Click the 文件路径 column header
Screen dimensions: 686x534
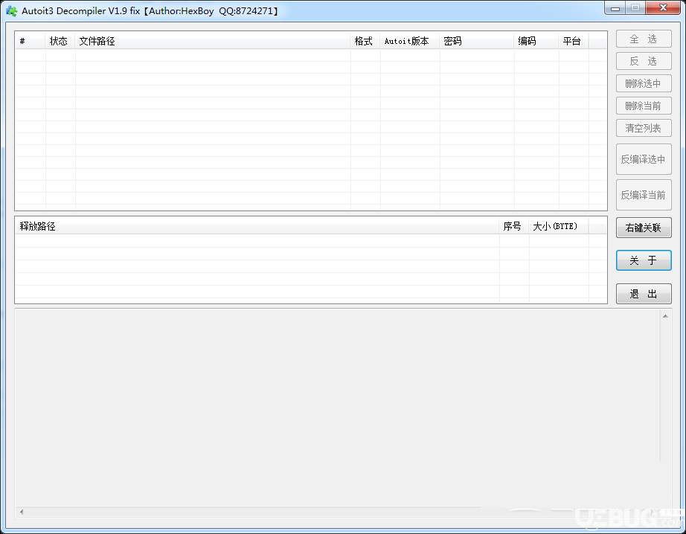213,41
